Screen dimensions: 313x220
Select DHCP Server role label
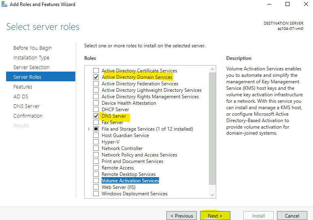[x=115, y=110]
